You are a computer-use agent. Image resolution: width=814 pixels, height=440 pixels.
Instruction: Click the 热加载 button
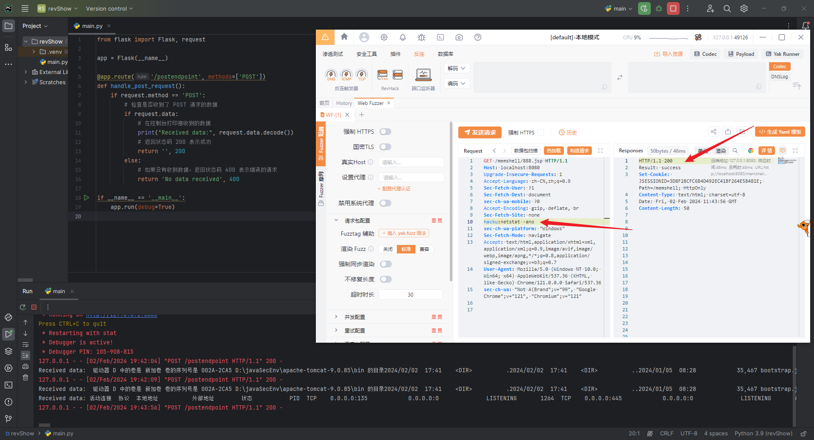[554, 151]
